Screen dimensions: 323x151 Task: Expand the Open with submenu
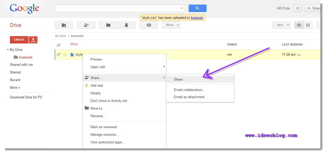click(124, 67)
